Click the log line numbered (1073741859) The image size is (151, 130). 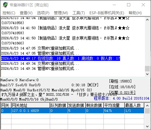tap(13, 33)
